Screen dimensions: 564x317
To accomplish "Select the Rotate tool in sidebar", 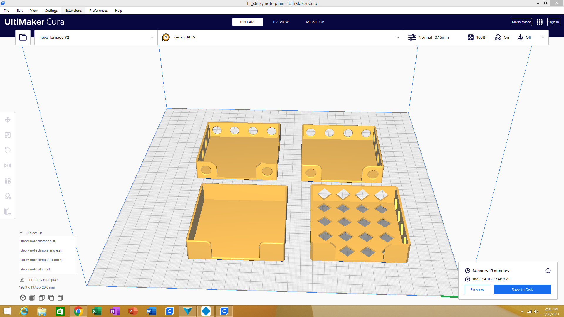I will point(7,150).
